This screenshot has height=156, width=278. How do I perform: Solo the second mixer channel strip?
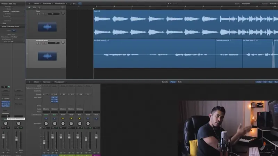click(x=56, y=153)
